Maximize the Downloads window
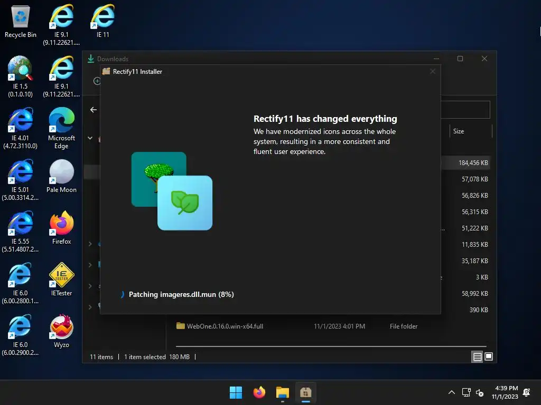Screen dimensions: 541x405 coord(460,59)
